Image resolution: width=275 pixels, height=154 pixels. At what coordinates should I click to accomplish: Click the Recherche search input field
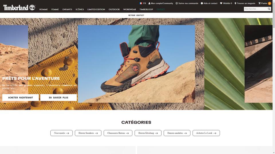tap(256, 9)
